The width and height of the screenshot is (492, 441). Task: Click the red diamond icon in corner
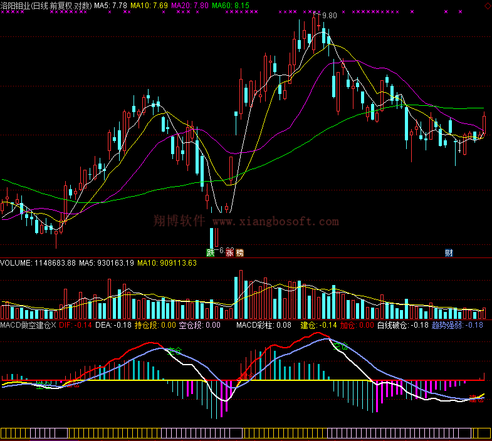488,6
